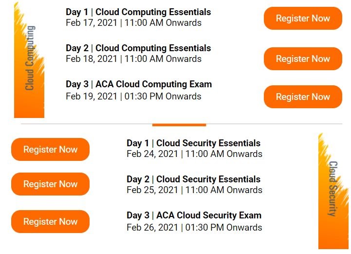Register for Day 2 Cloud Security Essentials
This screenshot has height=254, width=351.
(50, 184)
